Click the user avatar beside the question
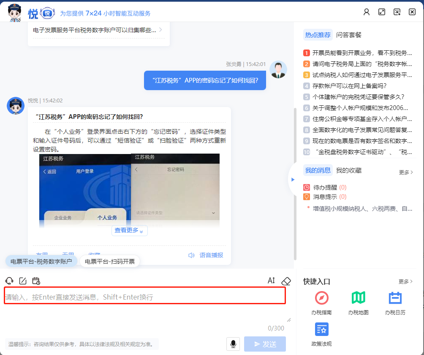 click(278, 70)
